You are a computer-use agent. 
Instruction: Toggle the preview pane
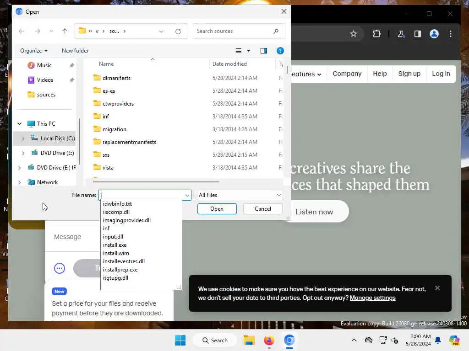[x=263, y=51]
